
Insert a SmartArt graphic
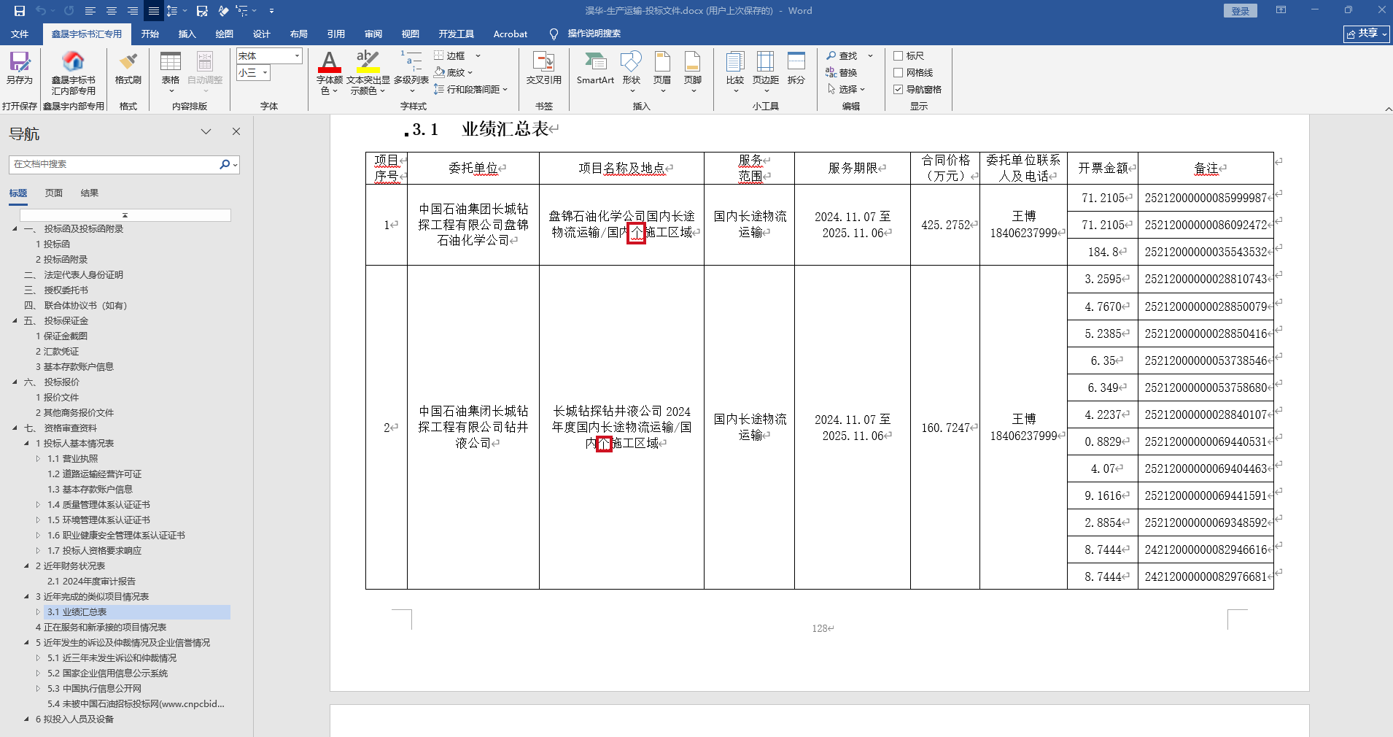[x=595, y=69]
